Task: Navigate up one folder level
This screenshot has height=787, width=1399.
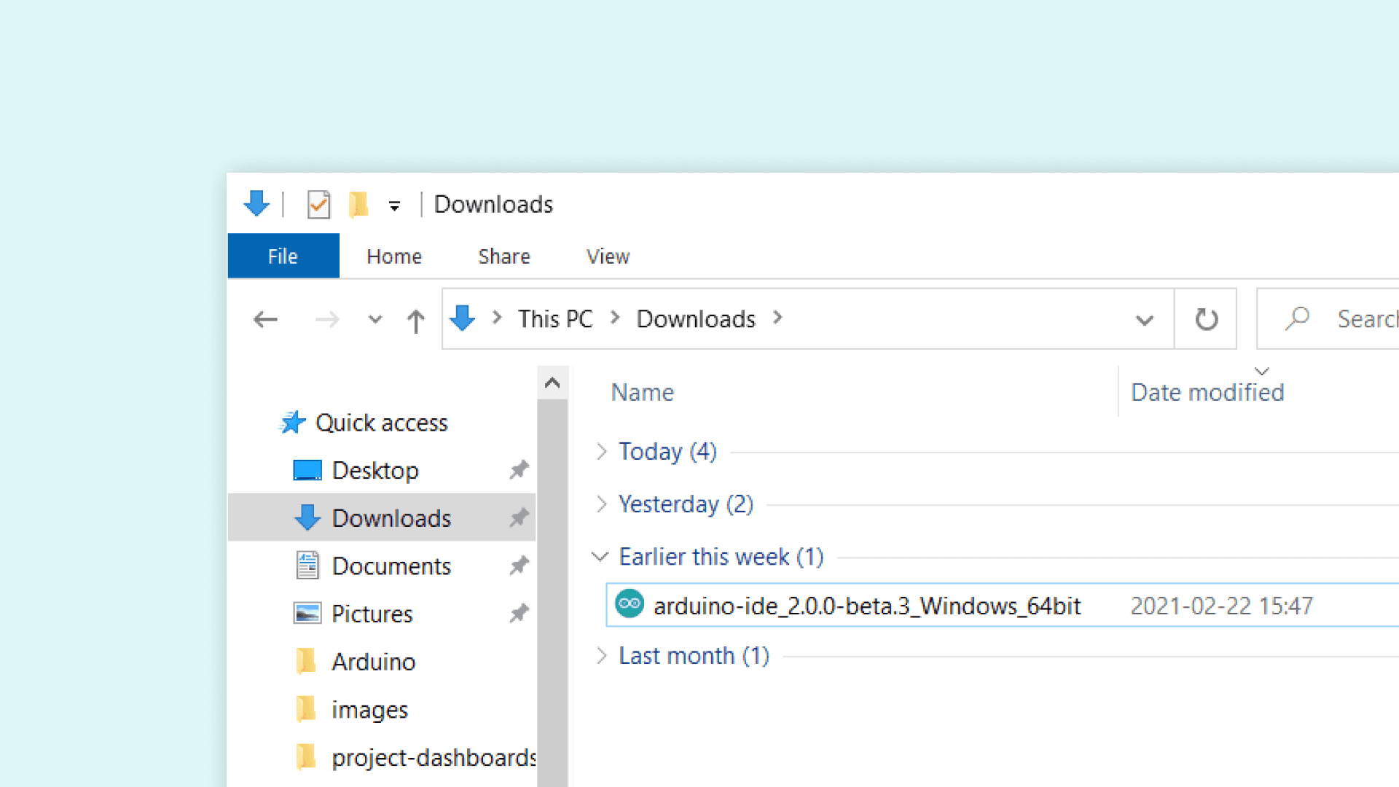Action: coord(415,320)
